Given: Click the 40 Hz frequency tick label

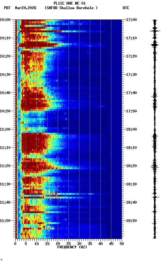Looking at the screenshot, I should [x=100, y=244].
